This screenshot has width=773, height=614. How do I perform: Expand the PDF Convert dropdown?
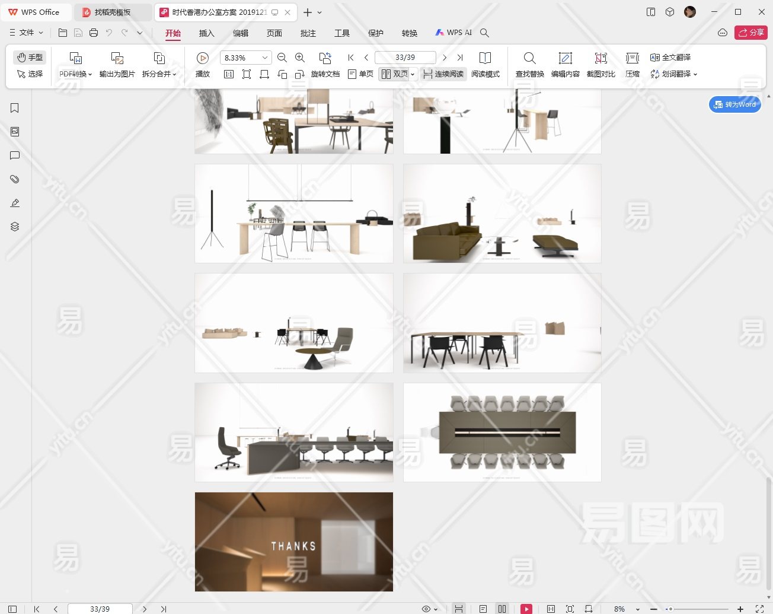point(75,74)
